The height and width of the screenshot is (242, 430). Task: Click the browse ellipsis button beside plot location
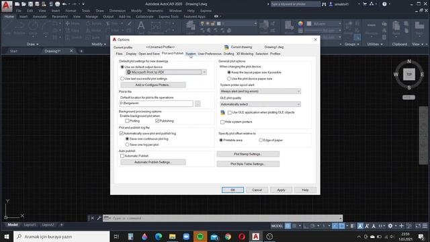click(198, 104)
